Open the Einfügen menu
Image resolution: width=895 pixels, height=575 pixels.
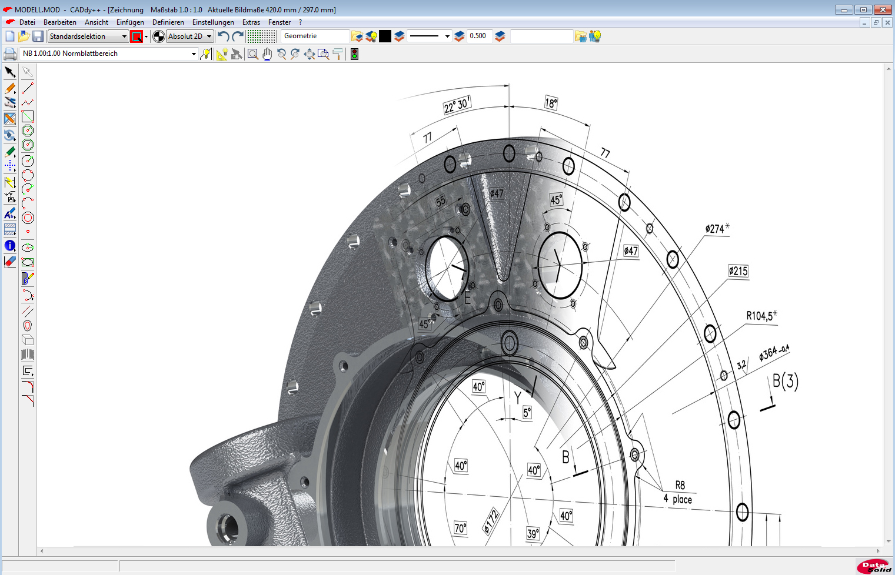point(130,22)
